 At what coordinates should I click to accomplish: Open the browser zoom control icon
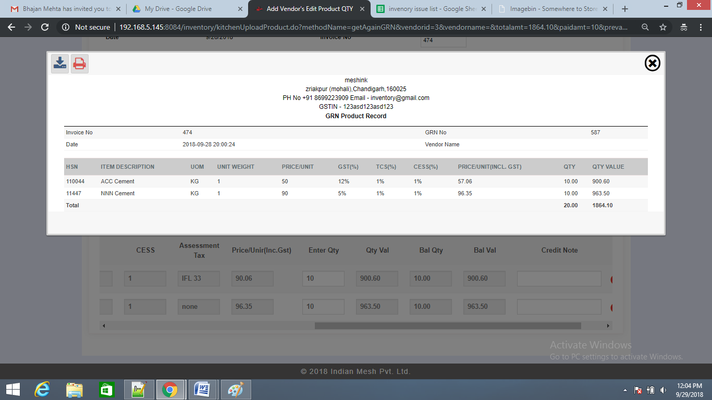pos(645,27)
